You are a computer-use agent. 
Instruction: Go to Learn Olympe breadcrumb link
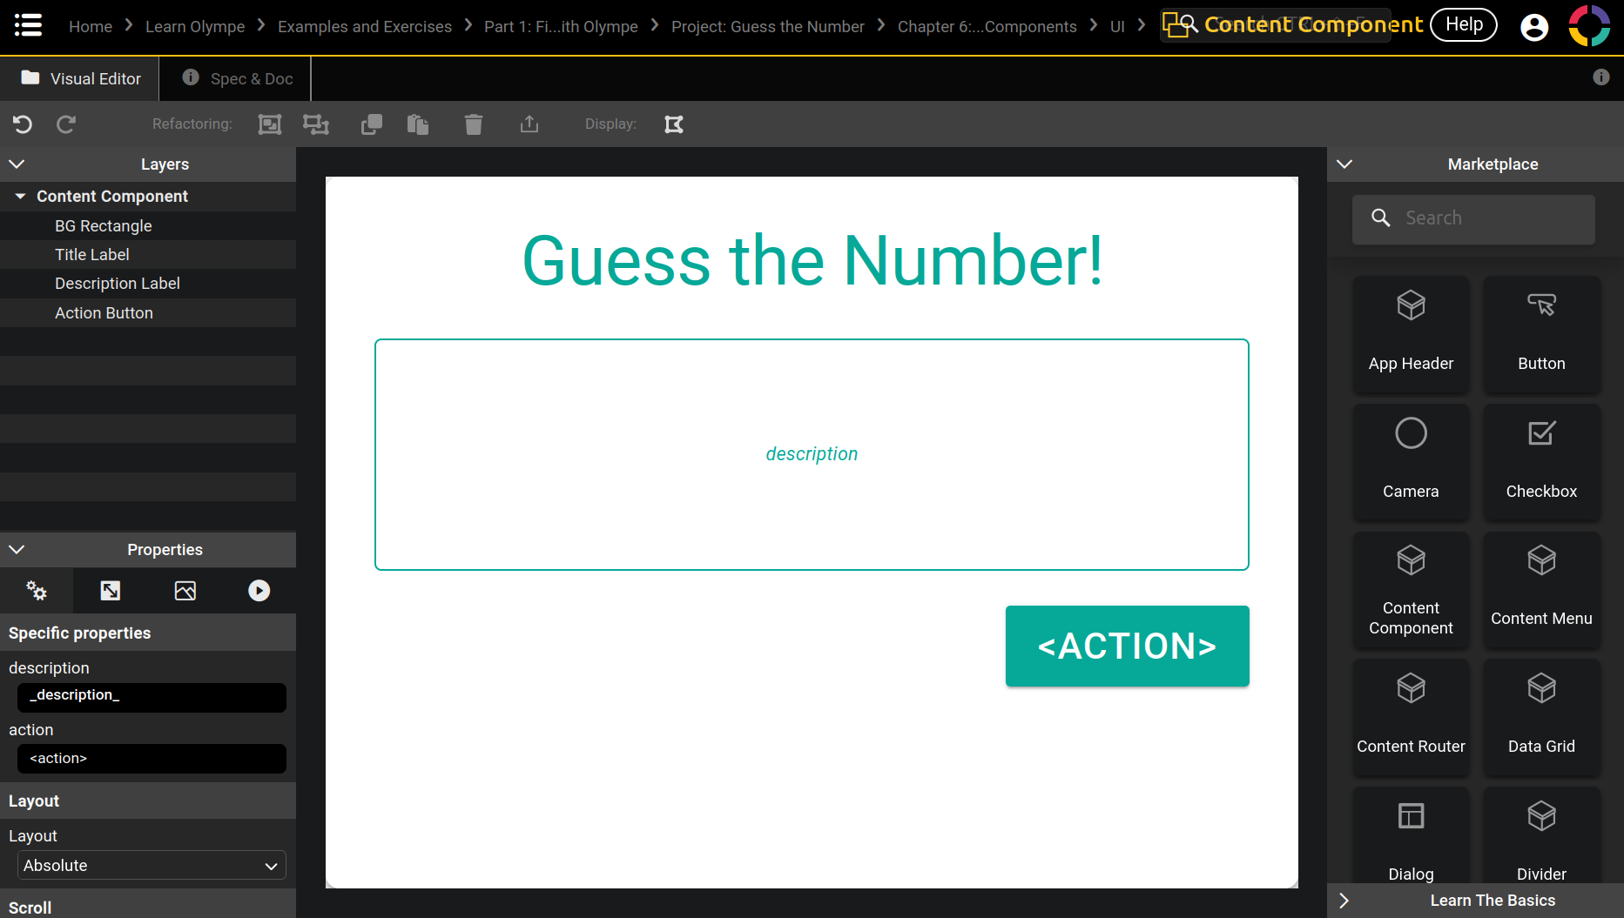point(195,27)
